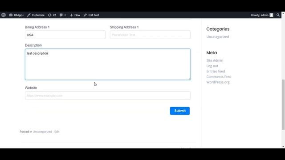Open Uncategorized link after Posted in
The height and width of the screenshot is (160, 285).
pos(42,132)
